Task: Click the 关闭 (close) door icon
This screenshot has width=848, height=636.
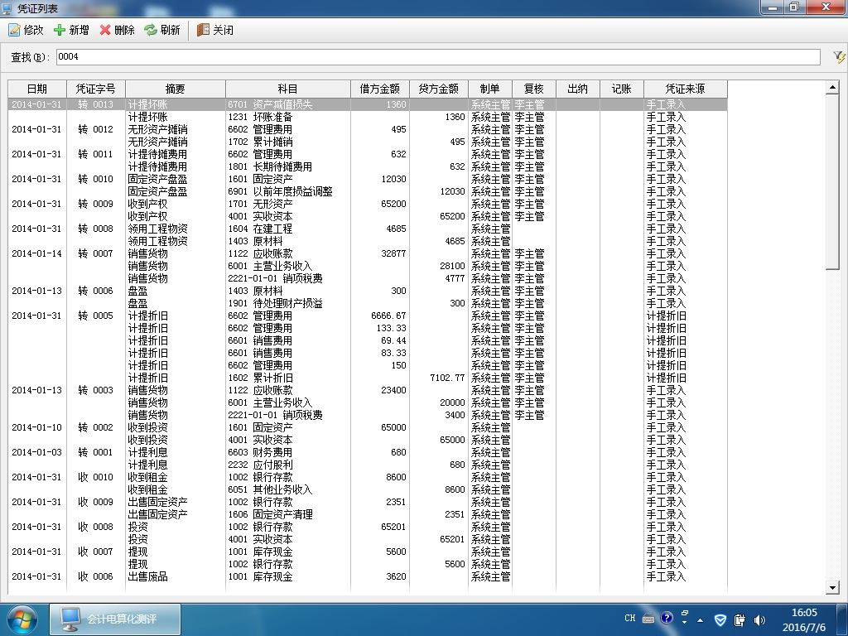Action: (x=203, y=30)
